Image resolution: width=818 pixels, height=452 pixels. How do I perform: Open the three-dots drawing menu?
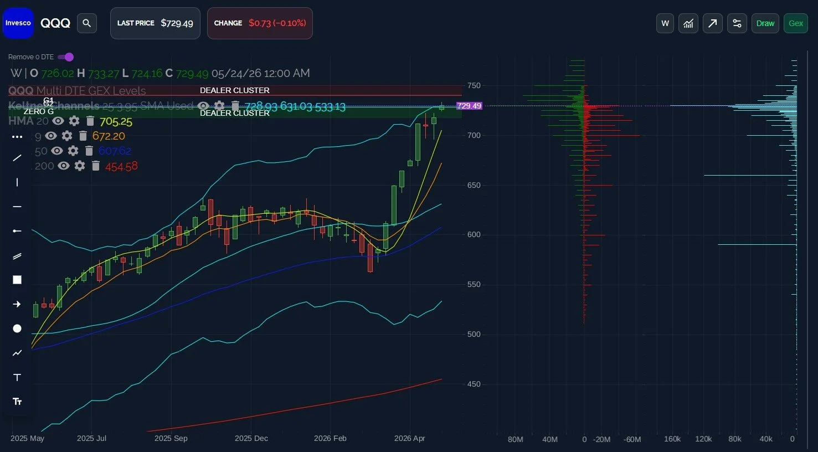[x=17, y=137]
